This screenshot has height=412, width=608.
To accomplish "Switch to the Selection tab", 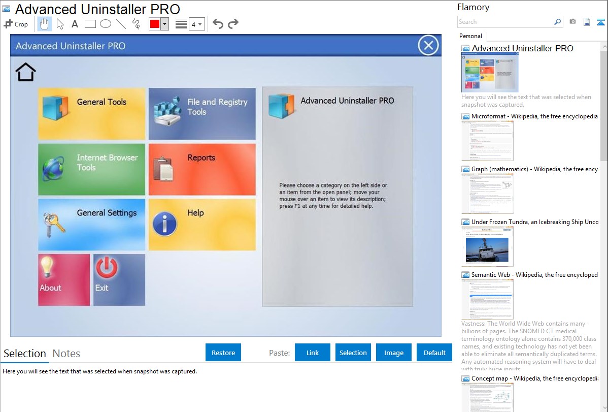I will coord(25,354).
